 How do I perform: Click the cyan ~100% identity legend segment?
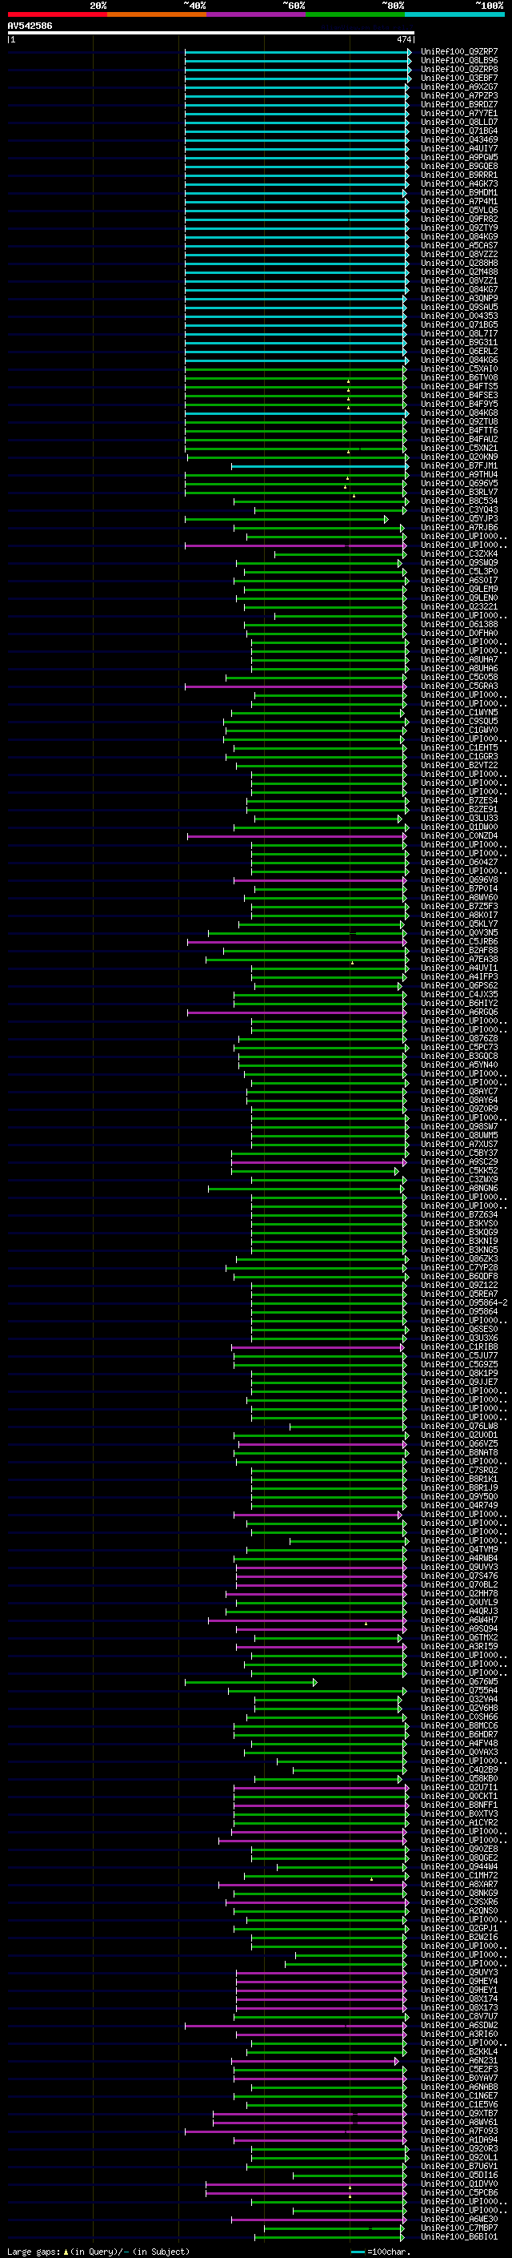coord(455,14)
